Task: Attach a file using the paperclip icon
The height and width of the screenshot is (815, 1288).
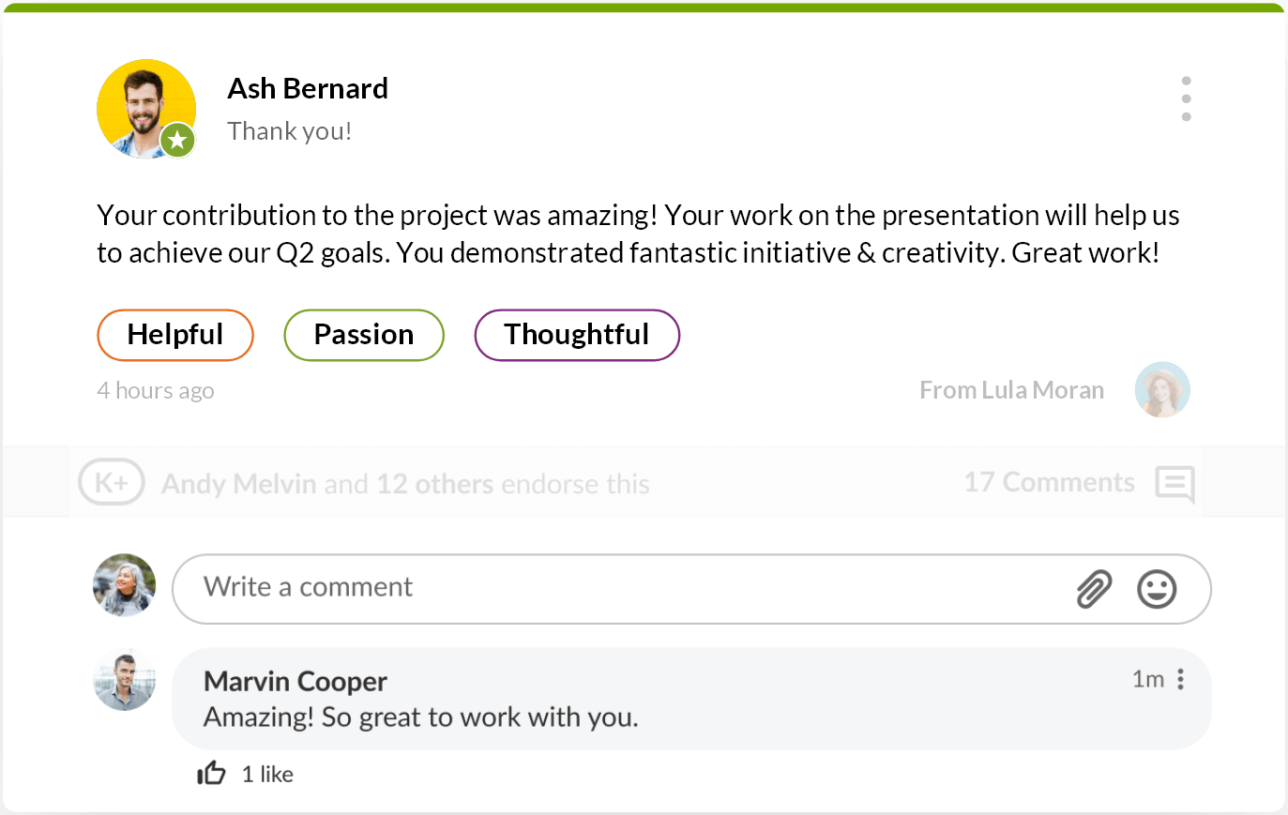Action: point(1094,589)
